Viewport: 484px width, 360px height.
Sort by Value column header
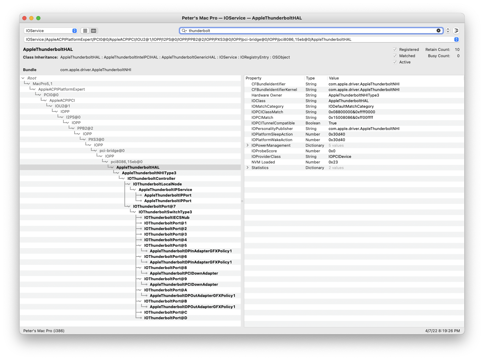395,78
